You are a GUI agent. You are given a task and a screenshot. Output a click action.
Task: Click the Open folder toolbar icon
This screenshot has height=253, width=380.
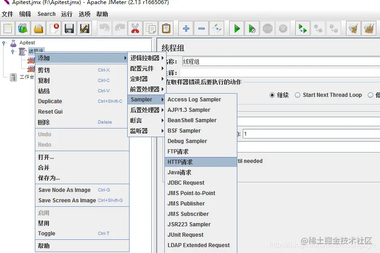38,29
